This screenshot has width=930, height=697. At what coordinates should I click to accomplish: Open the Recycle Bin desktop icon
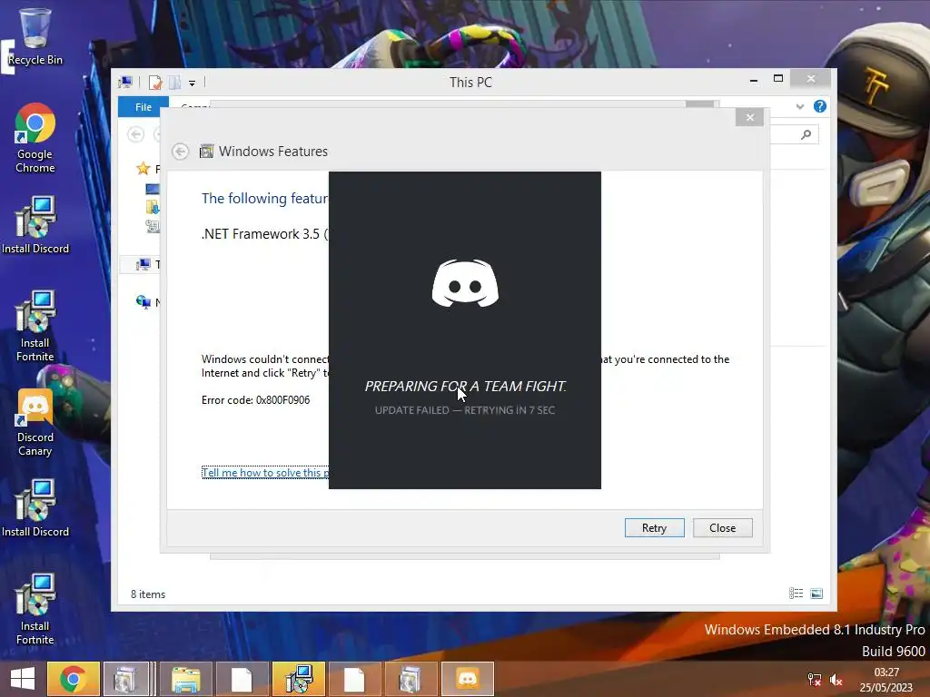click(35, 36)
